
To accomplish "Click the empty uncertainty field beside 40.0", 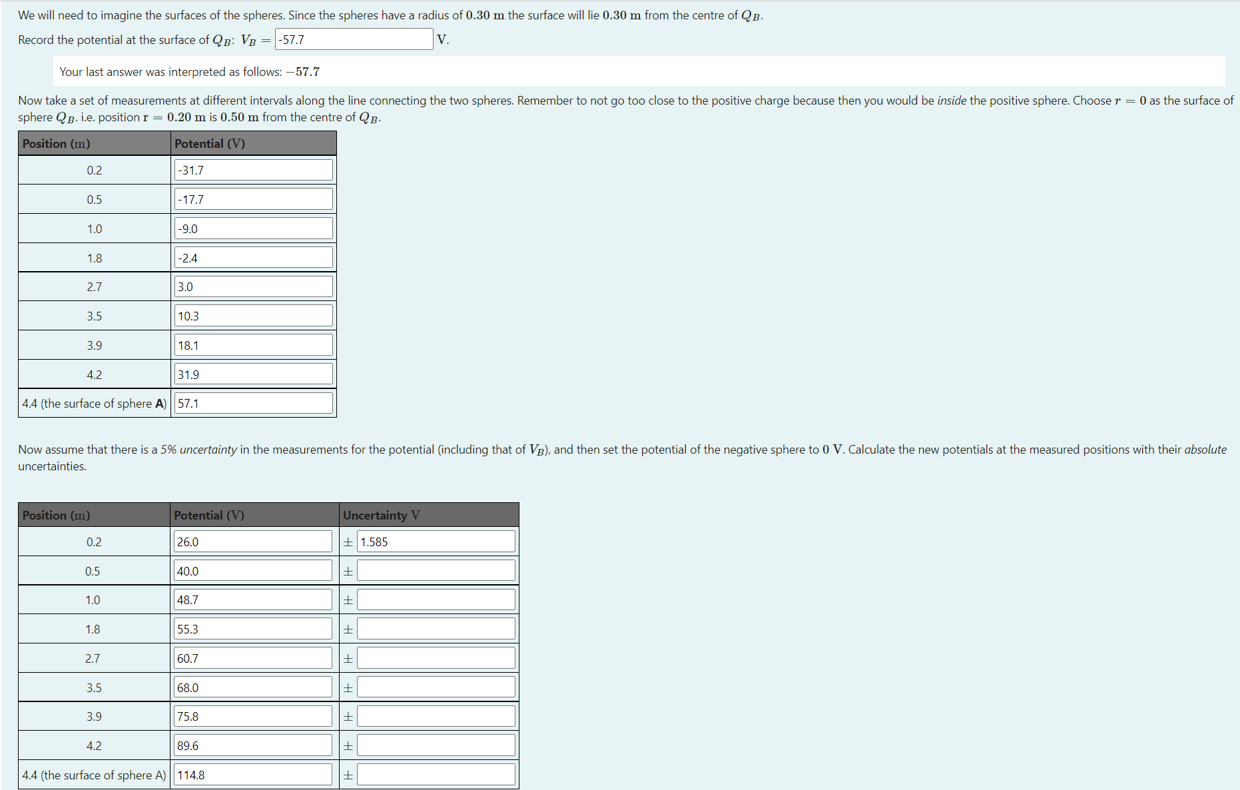I will 436,571.
